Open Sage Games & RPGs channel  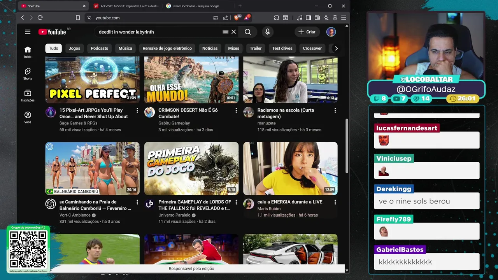pyautogui.click(x=78, y=123)
